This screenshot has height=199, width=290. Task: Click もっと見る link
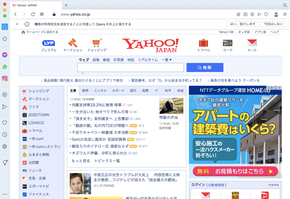pos(81,161)
